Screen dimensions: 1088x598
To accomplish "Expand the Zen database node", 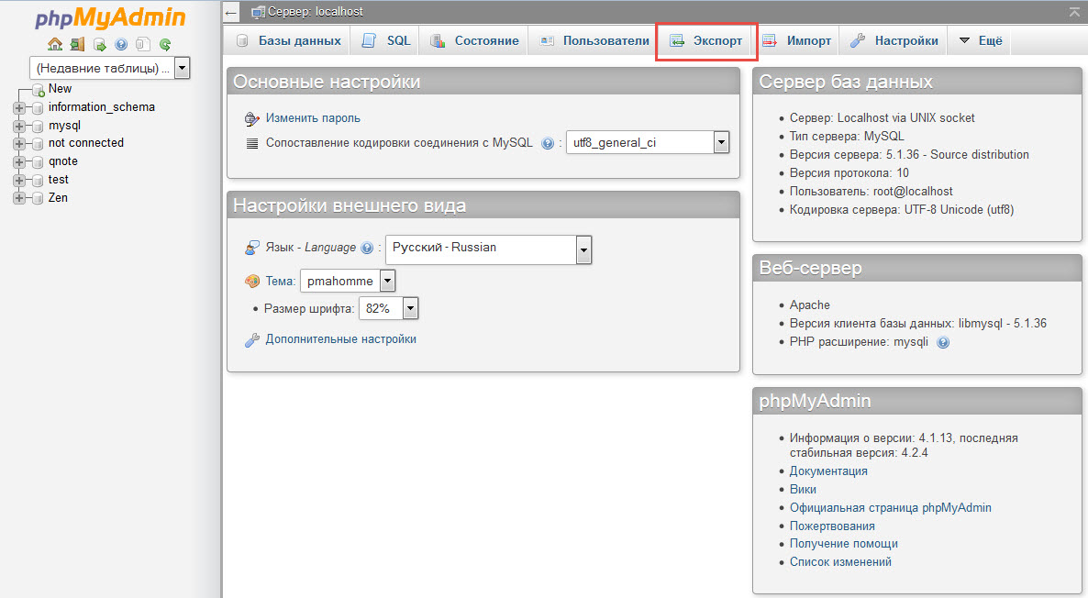I will pyautogui.click(x=18, y=198).
